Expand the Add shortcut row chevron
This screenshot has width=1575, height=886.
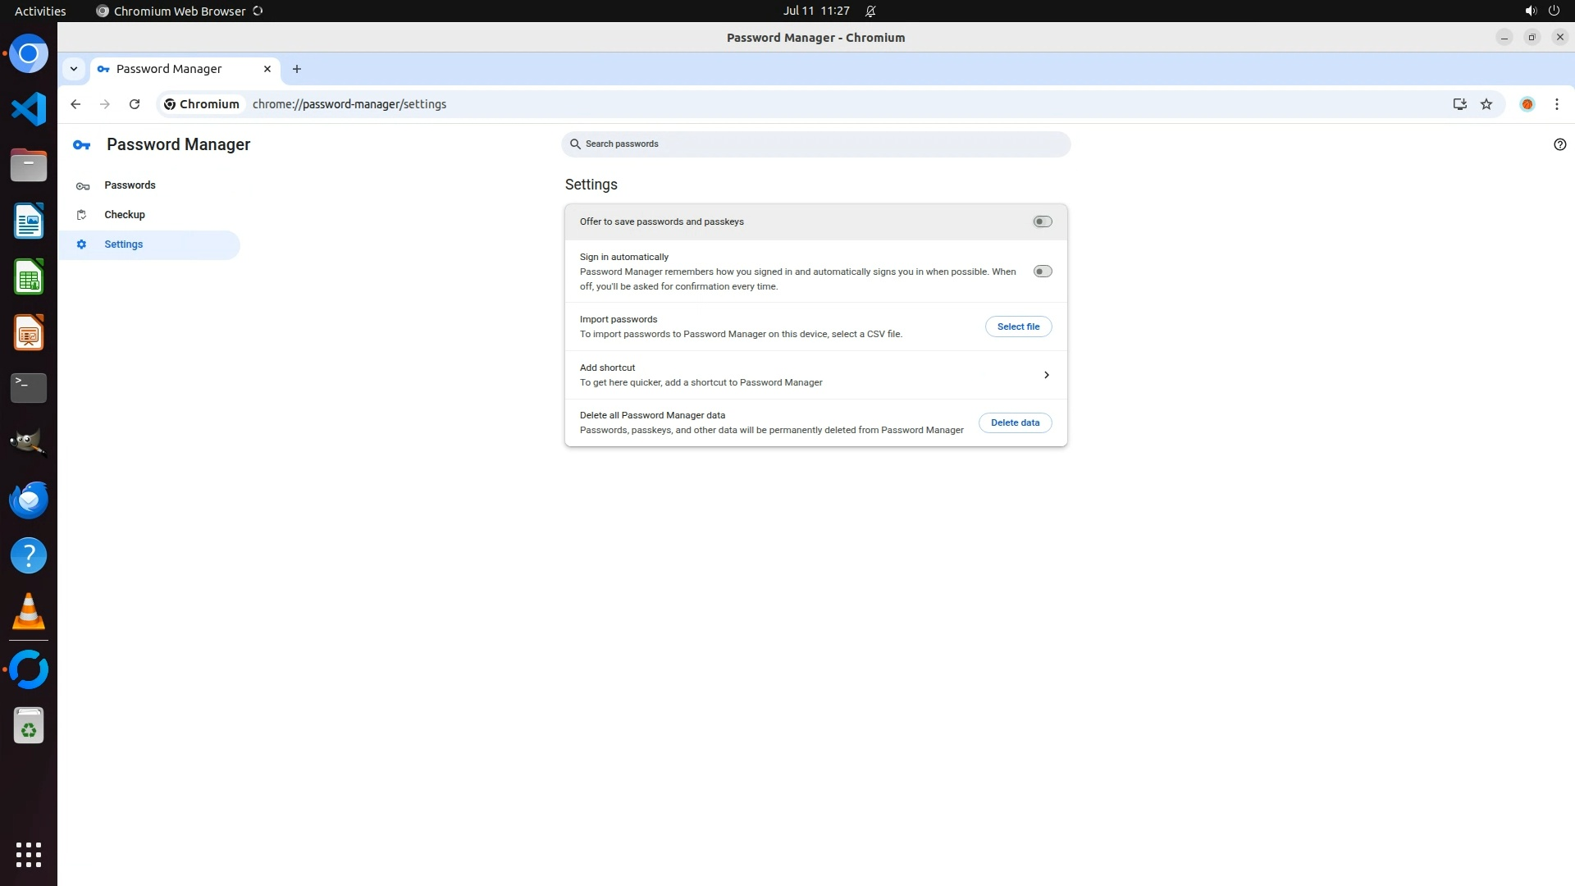click(x=1046, y=375)
